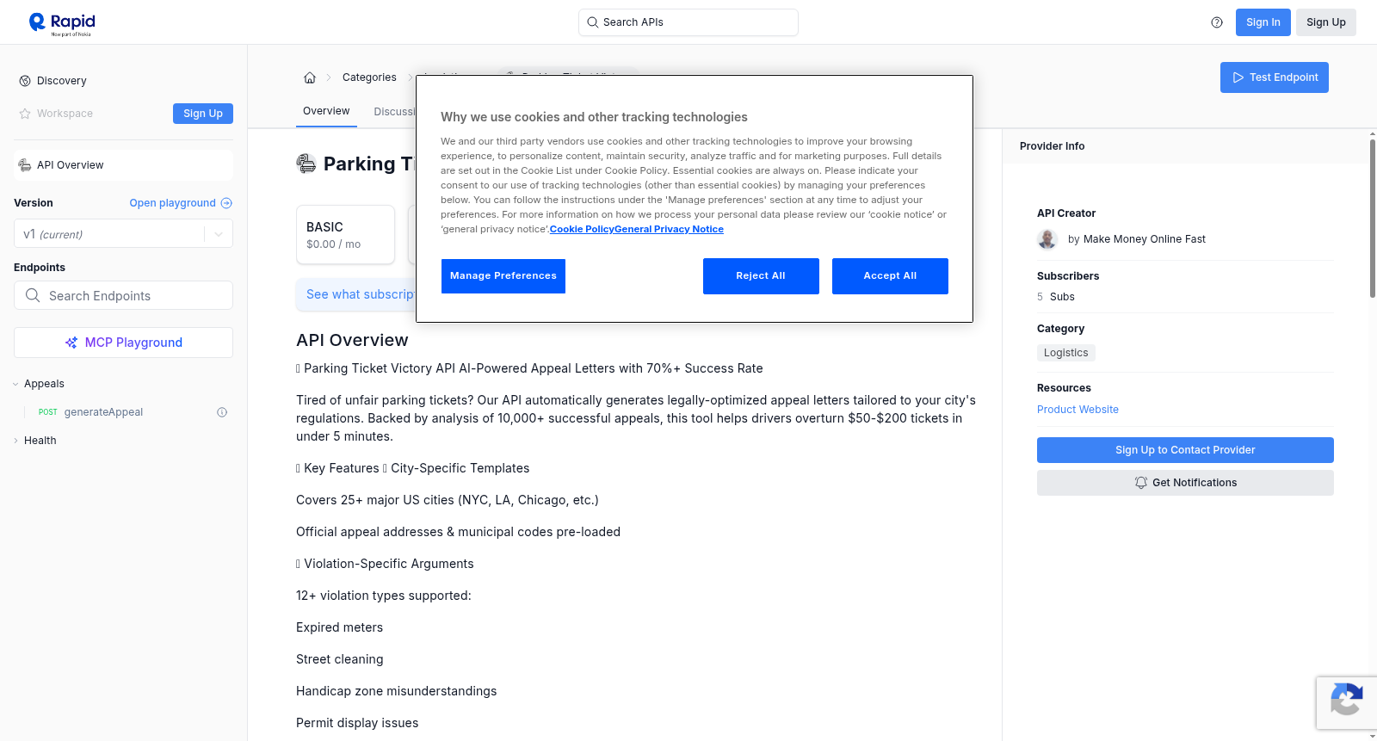Click the 'Make Money Online Fast' creator name
Image resolution: width=1377 pixels, height=741 pixels.
point(1145,239)
